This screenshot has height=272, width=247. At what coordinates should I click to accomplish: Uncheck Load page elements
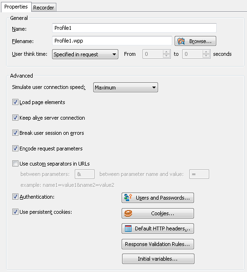[15, 102]
